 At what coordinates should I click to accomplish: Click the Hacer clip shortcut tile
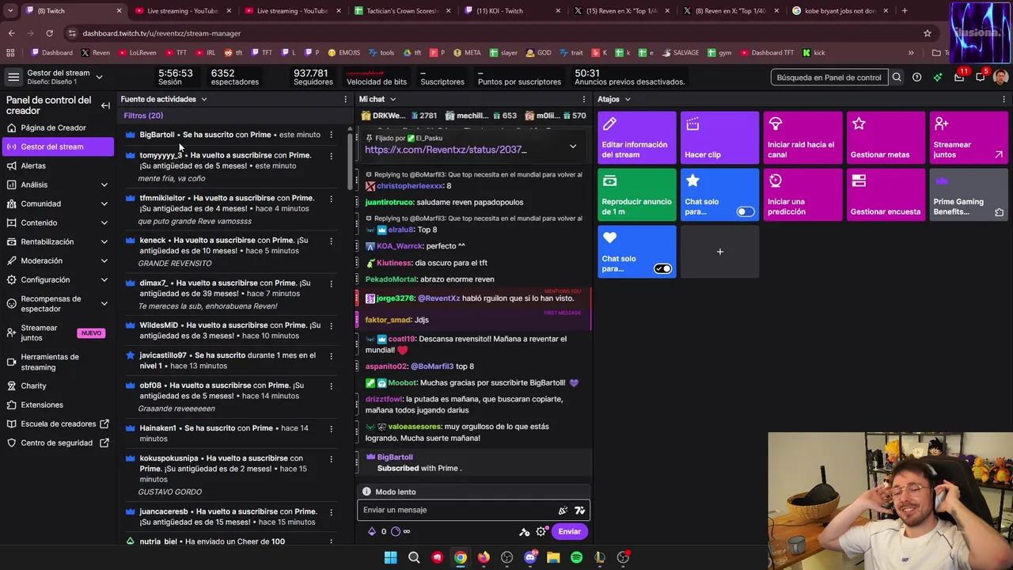[x=719, y=138]
